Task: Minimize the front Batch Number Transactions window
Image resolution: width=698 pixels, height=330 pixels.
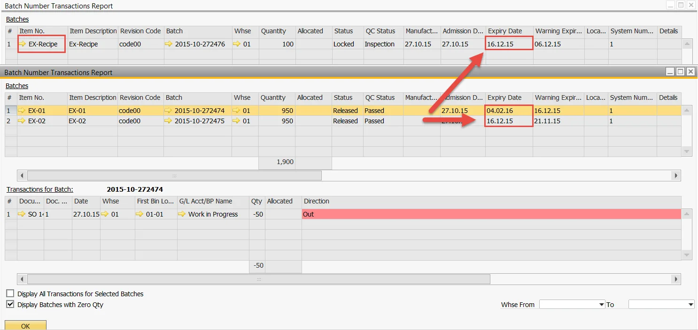Action: 670,72
